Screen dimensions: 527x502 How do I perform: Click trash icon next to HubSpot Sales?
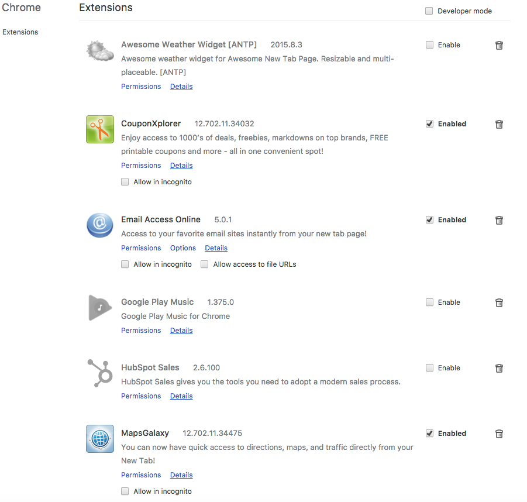tap(499, 368)
